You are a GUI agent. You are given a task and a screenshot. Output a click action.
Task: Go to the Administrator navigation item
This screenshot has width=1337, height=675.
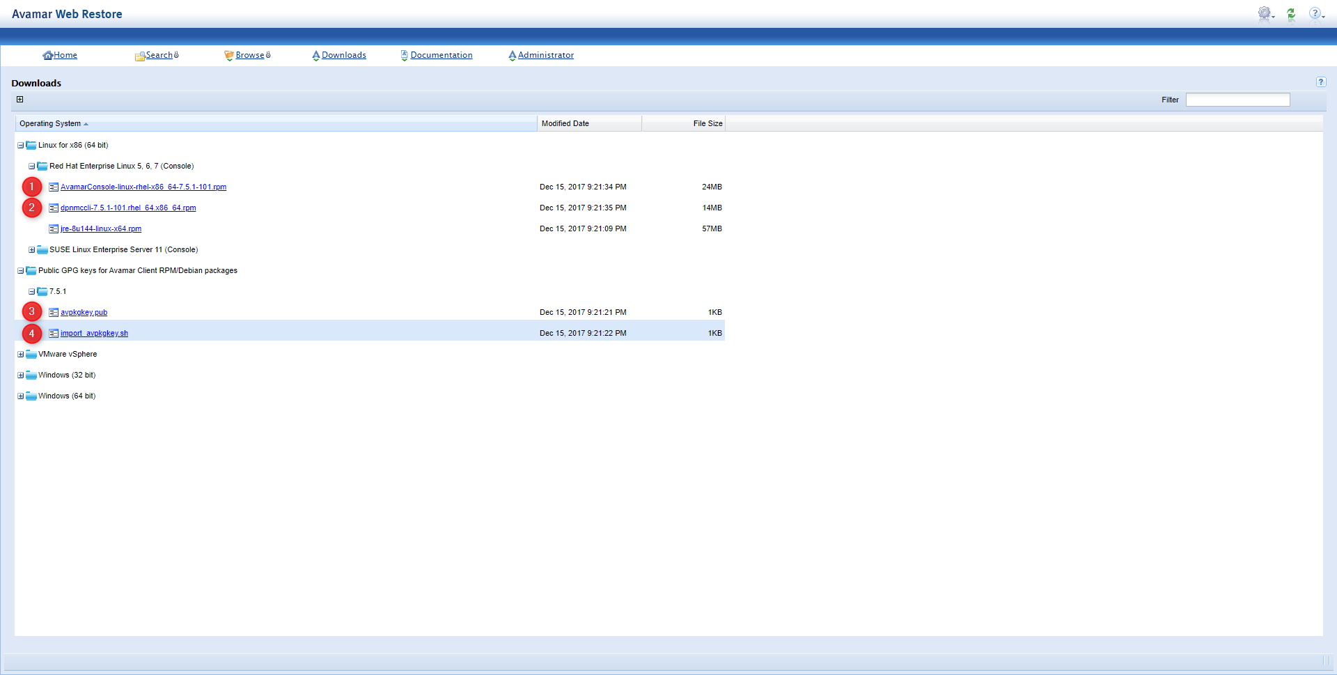545,56
